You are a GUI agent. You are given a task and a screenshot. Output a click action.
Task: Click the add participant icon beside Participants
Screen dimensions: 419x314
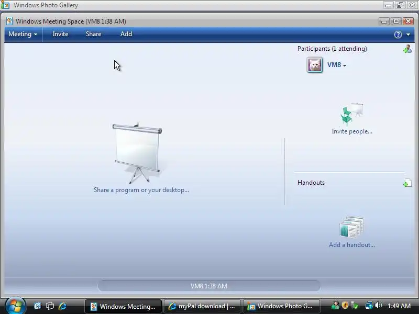(407, 49)
